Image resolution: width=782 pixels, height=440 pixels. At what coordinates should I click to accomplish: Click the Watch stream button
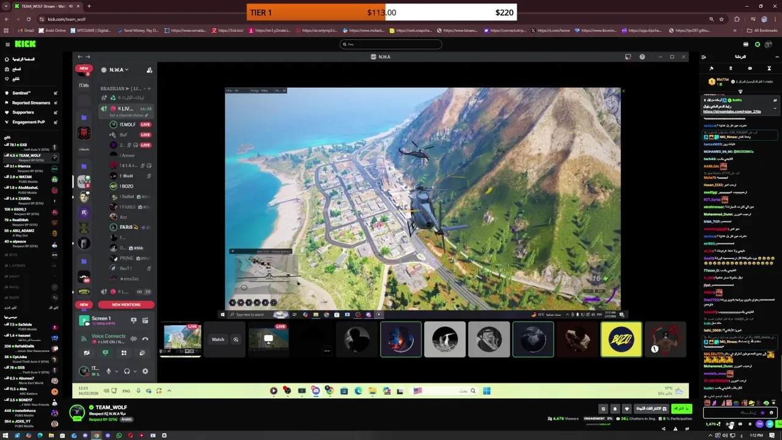[x=218, y=339]
